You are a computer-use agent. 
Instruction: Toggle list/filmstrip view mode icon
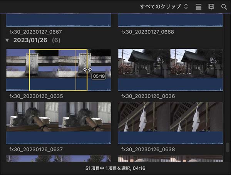click(x=198, y=7)
